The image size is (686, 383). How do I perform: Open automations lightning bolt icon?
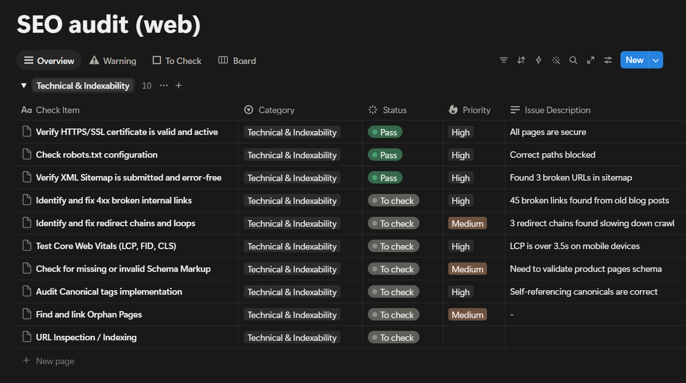[x=538, y=60]
